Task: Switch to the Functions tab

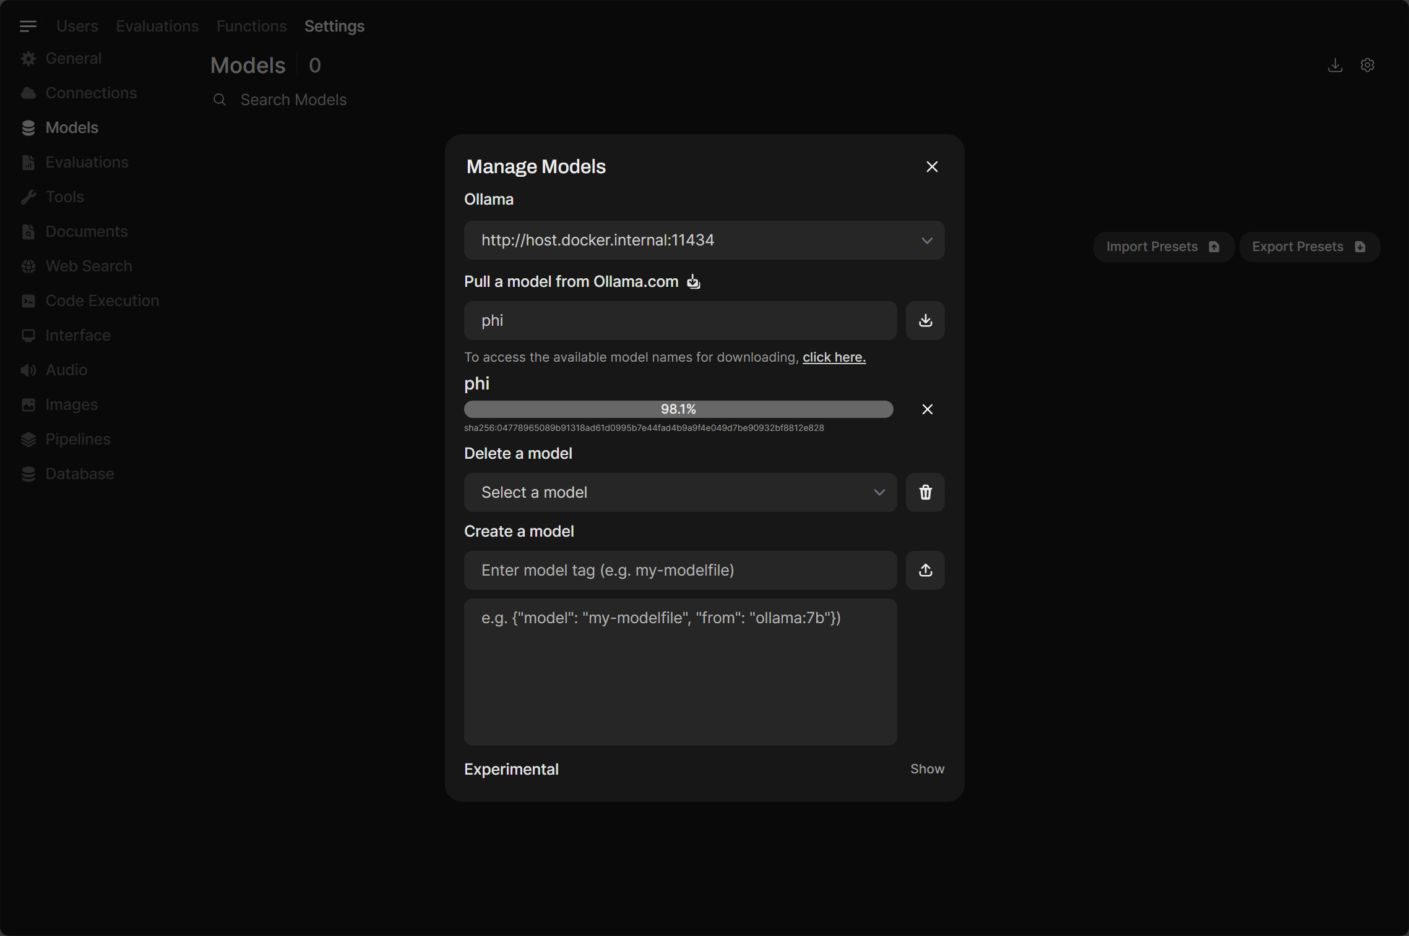Action: [x=251, y=26]
